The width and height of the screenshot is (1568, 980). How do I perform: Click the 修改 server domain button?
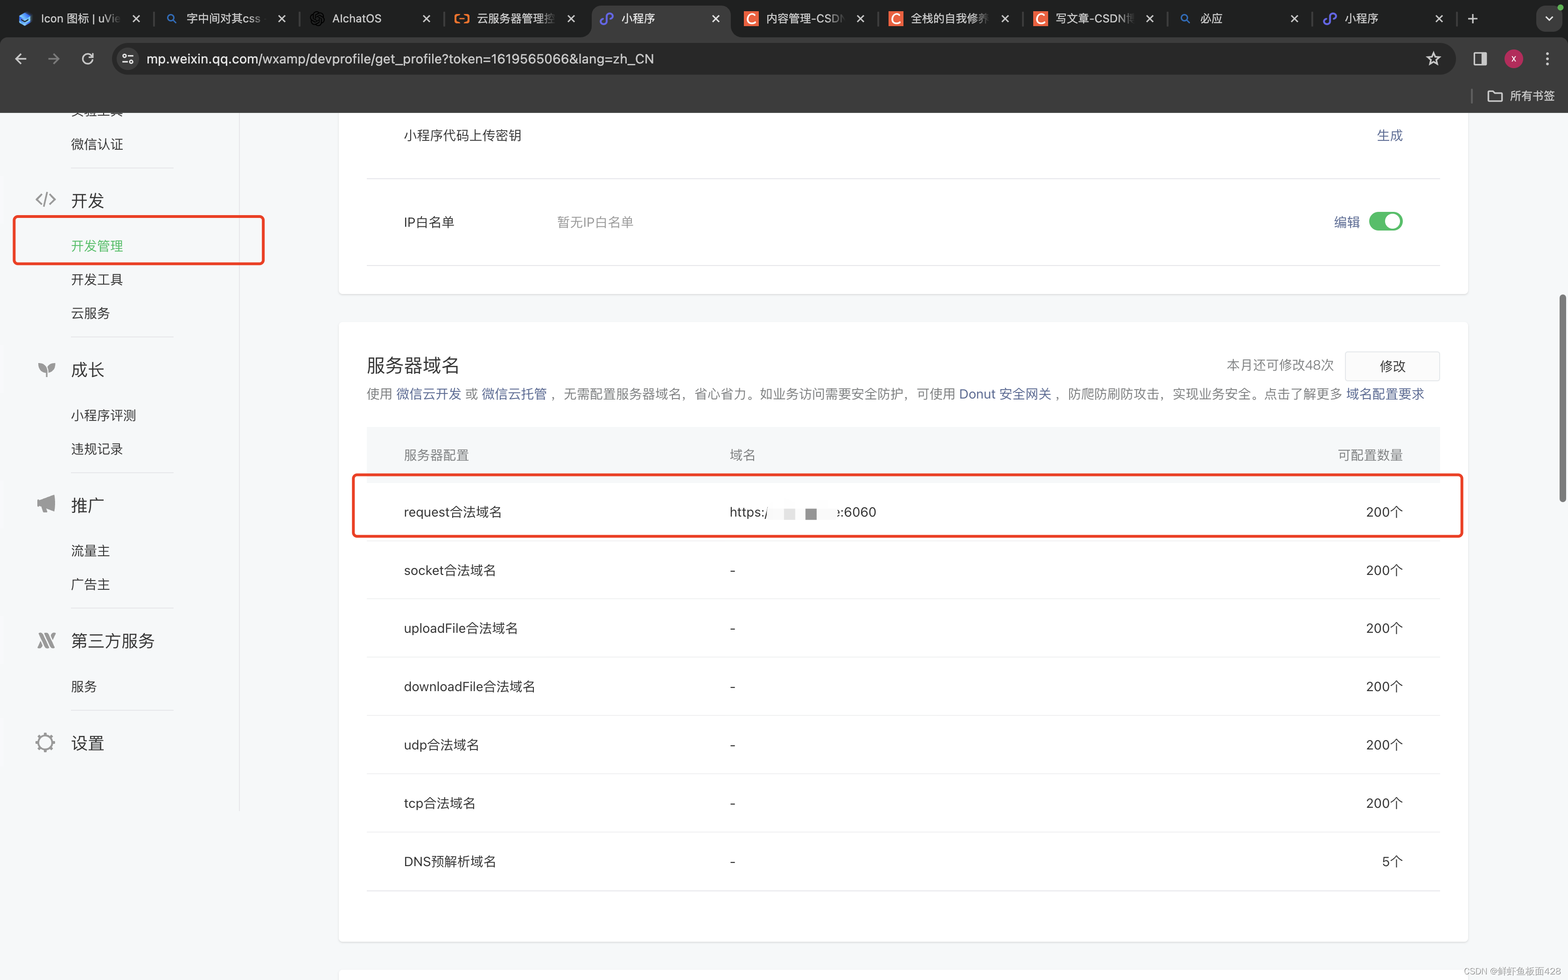(x=1393, y=366)
